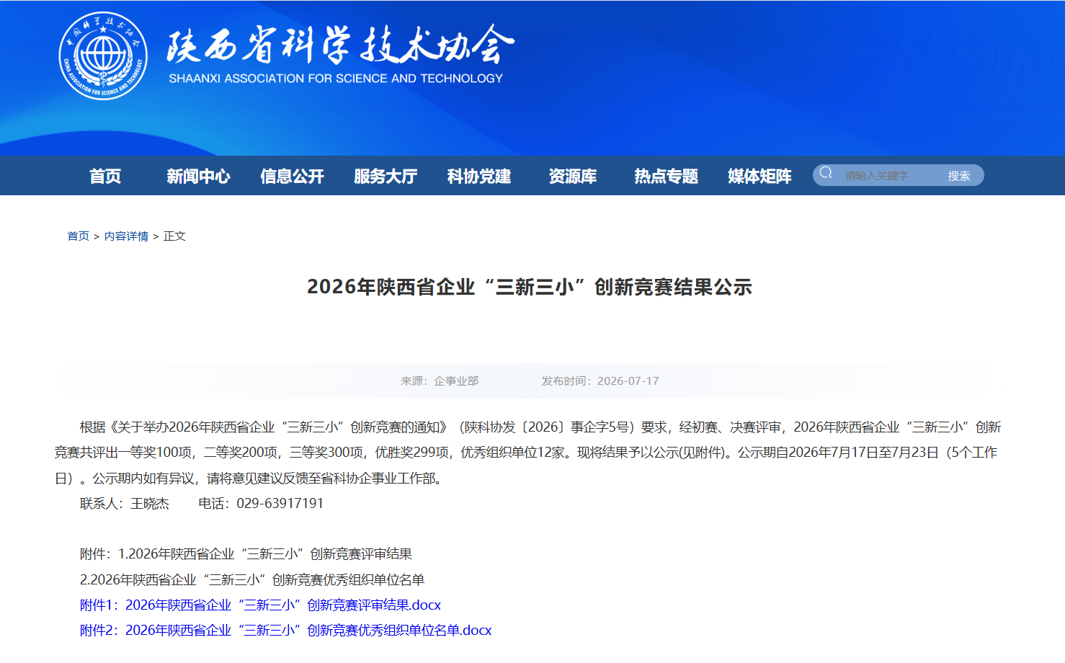Click the article title 创新竞赛结果公示
The height and width of the screenshot is (663, 1065).
coord(530,287)
